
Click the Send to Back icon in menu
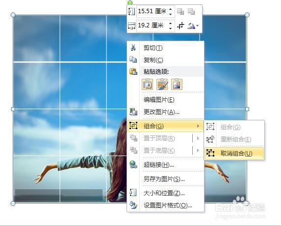133,150
